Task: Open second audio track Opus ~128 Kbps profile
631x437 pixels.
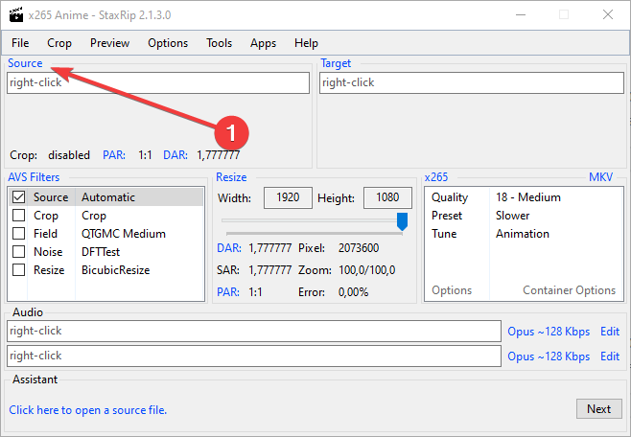Action: click(549, 356)
